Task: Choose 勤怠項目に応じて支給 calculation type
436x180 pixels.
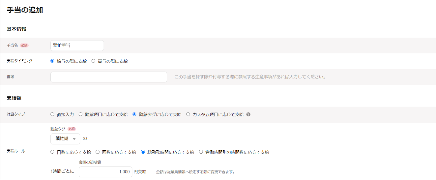Action: pyautogui.click(x=80, y=114)
